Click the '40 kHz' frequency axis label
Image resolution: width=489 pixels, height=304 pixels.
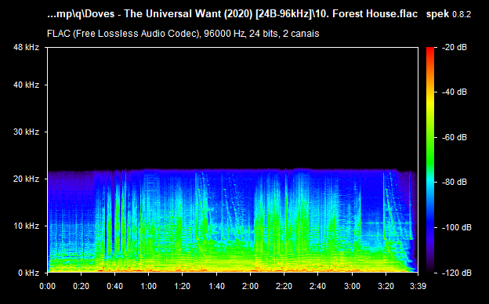(x=26, y=85)
